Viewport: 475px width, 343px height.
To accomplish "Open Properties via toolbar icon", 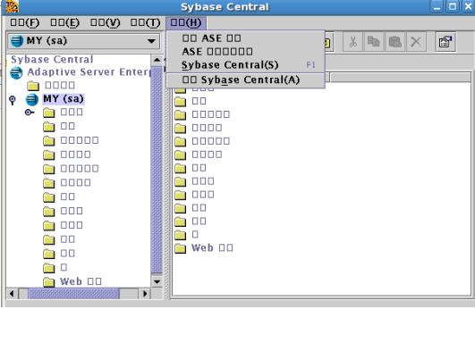I will (x=445, y=42).
